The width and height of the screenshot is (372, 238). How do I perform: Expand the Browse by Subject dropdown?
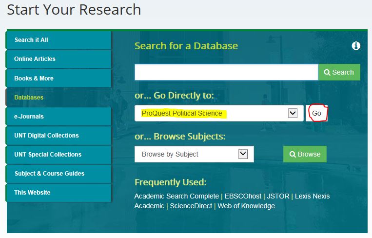point(194,154)
